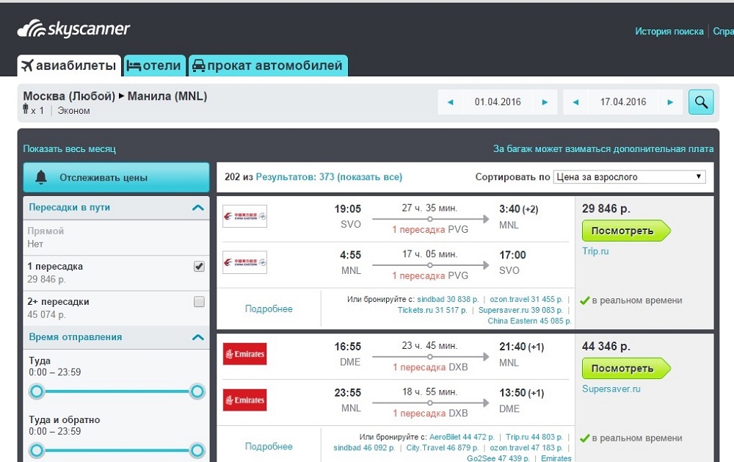Click 'ozon.travel 47 183 р.' booking link

[x=526, y=448]
